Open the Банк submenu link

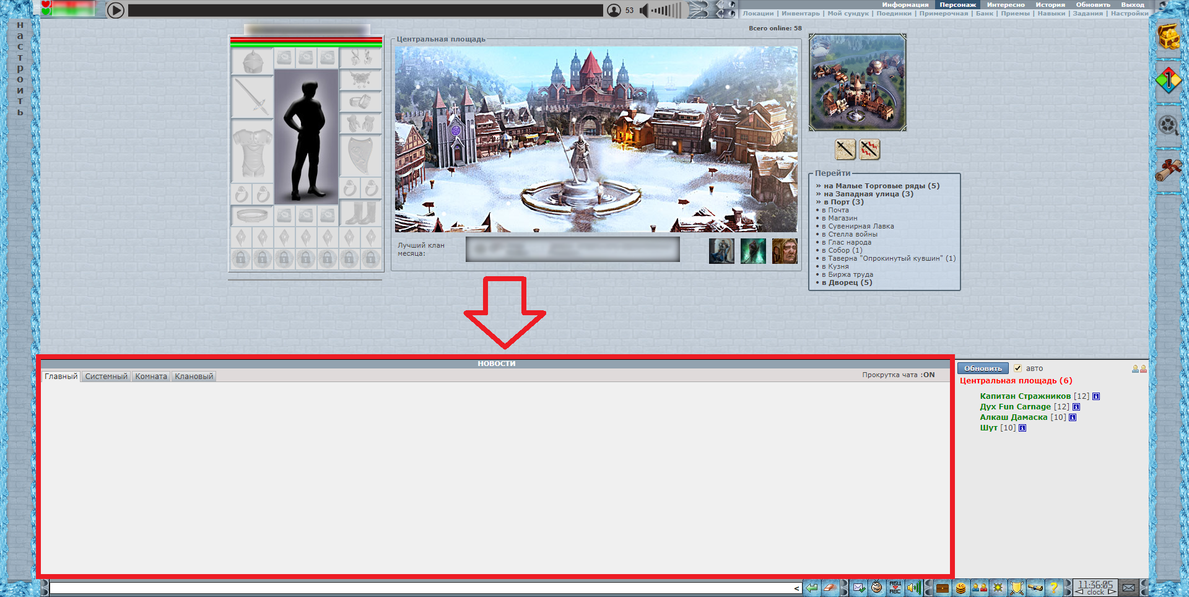click(x=984, y=13)
